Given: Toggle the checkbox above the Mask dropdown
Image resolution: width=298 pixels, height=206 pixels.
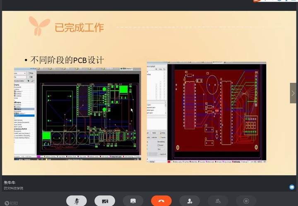Looking at the screenshot, I should (158, 145).
